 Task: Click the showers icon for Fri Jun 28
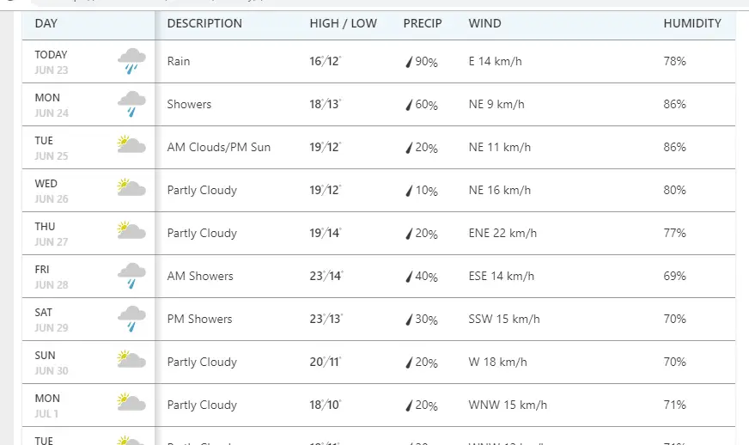(131, 276)
